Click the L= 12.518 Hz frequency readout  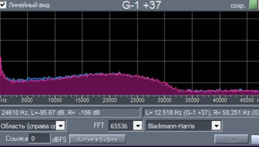point(201,113)
